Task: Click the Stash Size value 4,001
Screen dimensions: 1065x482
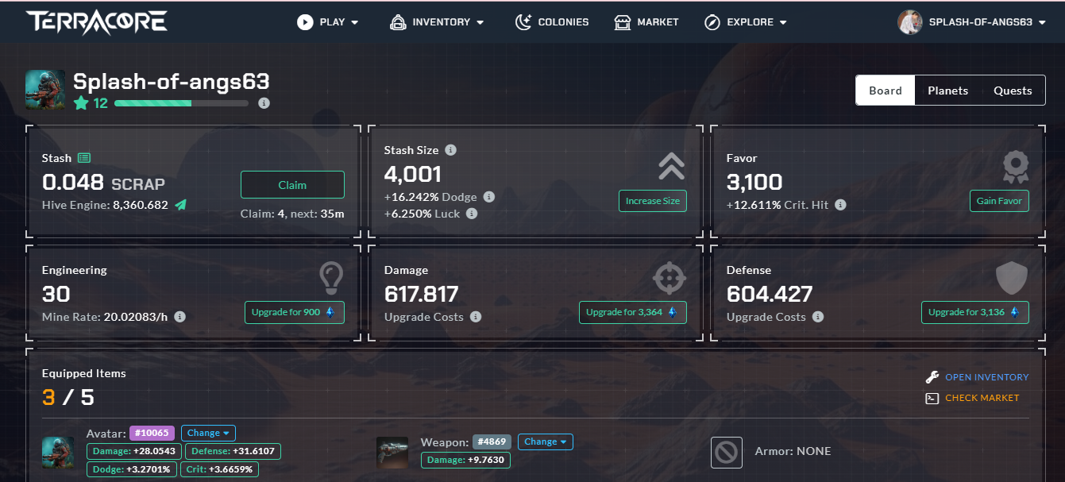Action: pyautogui.click(x=413, y=175)
